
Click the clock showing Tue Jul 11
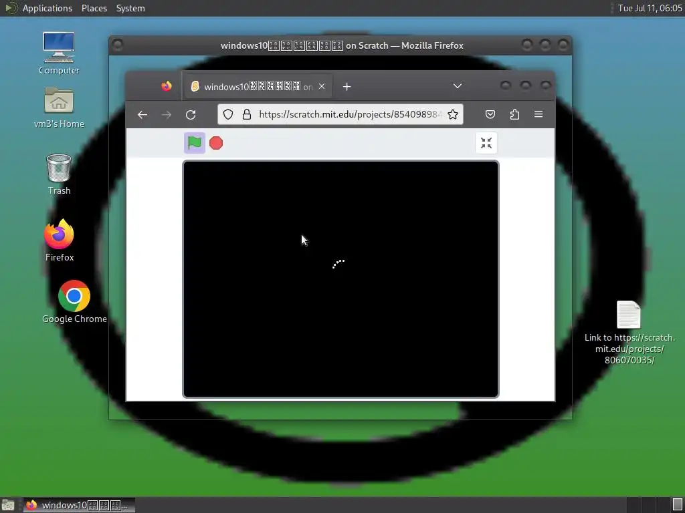[650, 8]
